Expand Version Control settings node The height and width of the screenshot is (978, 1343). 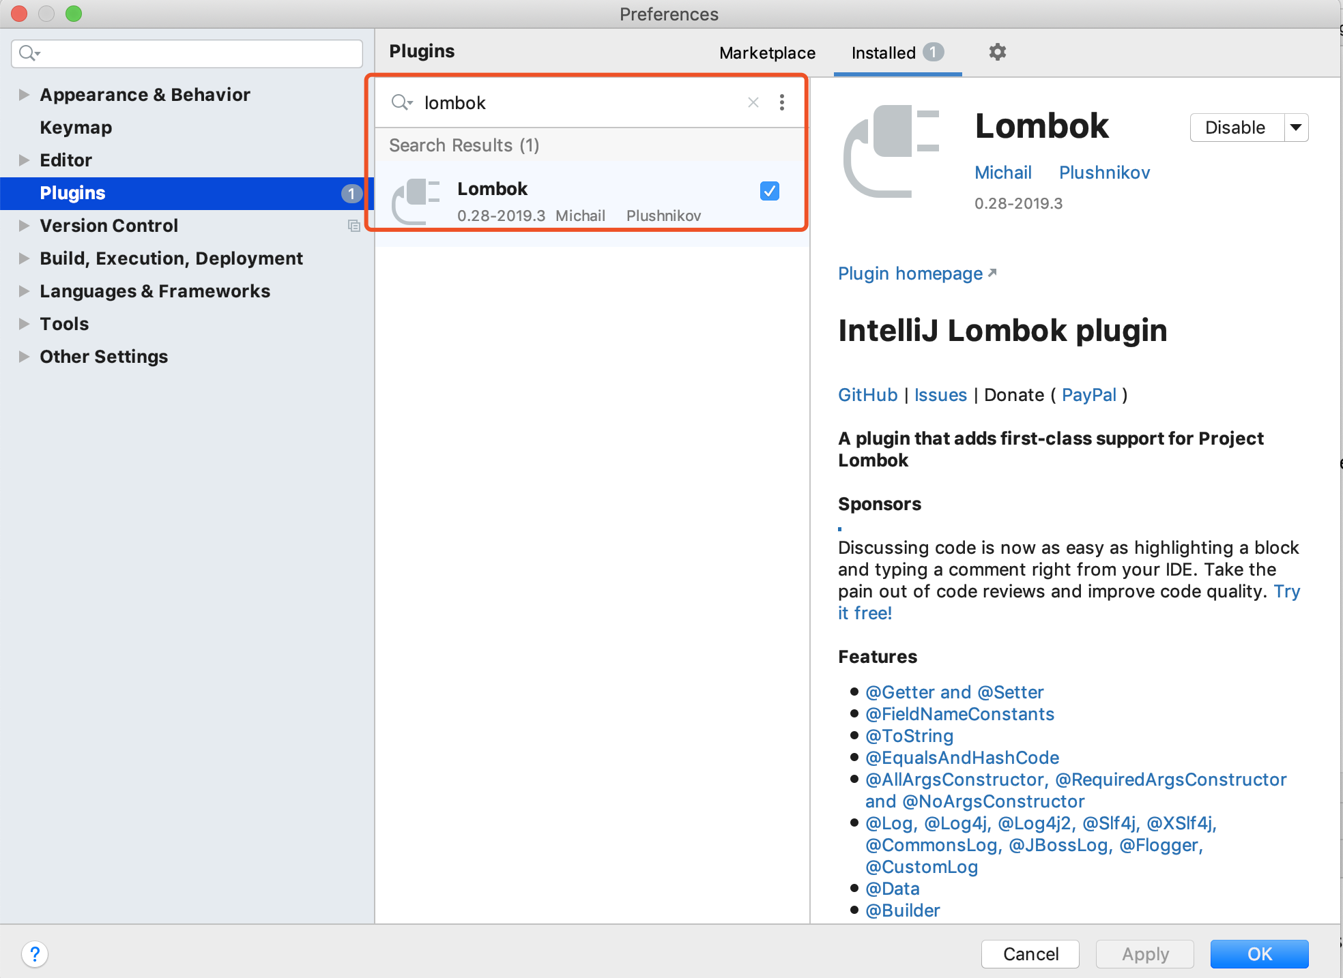point(24,226)
